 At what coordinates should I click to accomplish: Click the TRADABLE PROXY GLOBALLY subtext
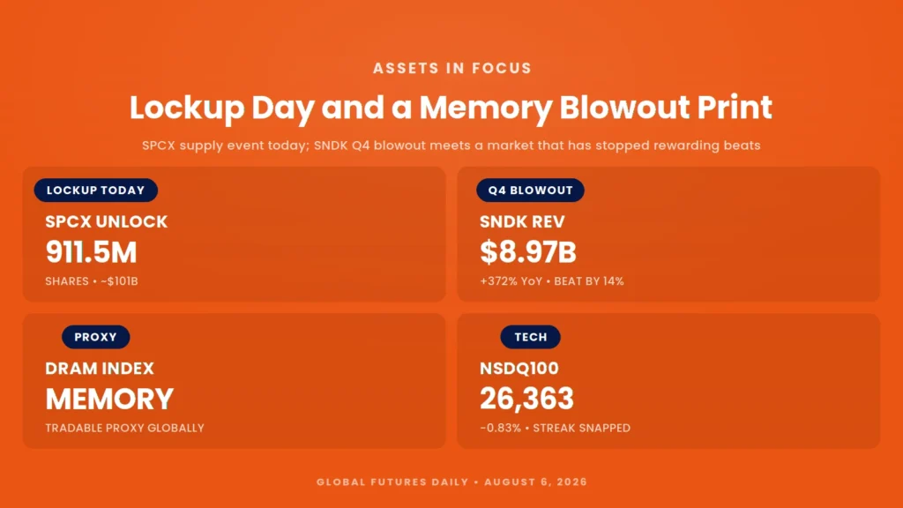coord(124,428)
